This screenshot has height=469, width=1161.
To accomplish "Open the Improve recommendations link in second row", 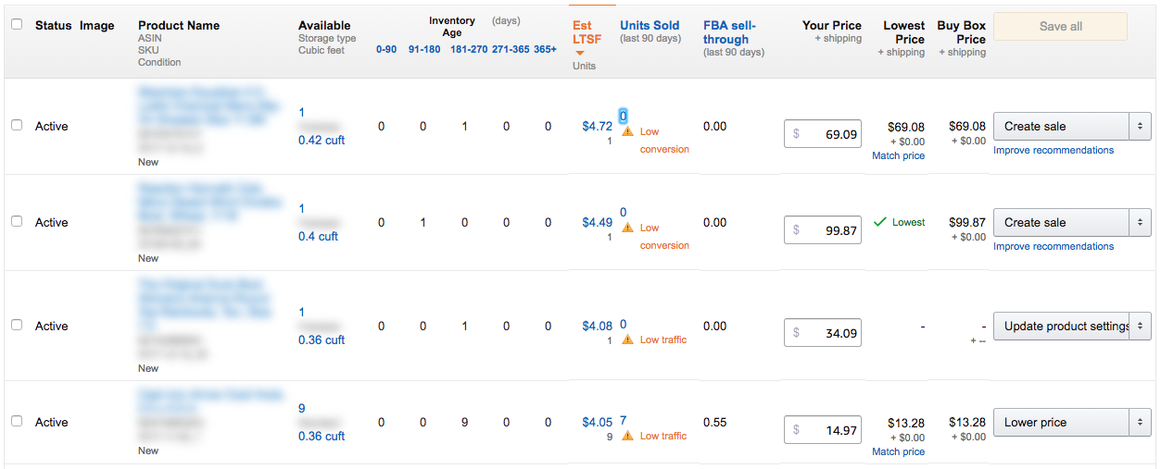I will click(1054, 246).
